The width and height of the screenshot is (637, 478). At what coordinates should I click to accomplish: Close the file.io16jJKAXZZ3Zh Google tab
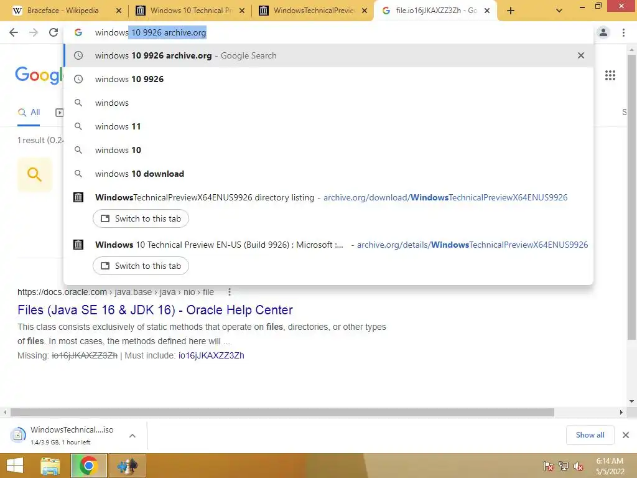[487, 11]
